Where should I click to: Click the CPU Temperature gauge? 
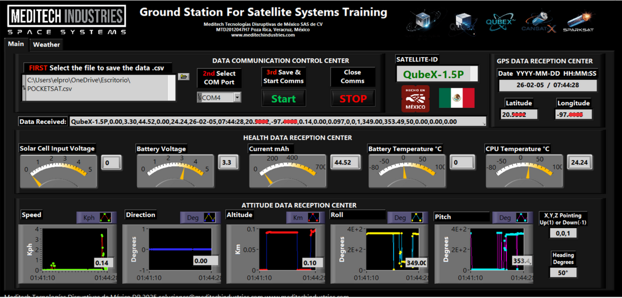(x=524, y=172)
